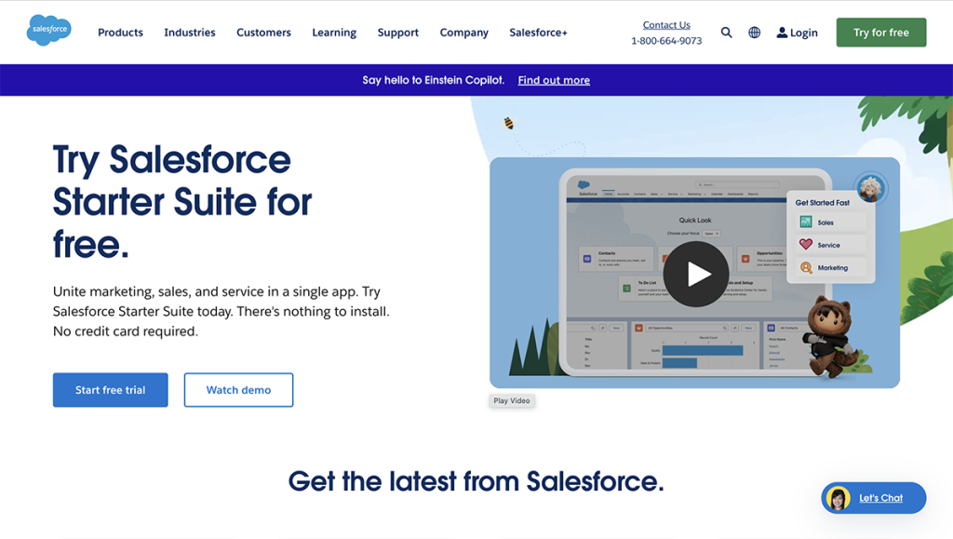Click the Login person icon

[782, 32]
